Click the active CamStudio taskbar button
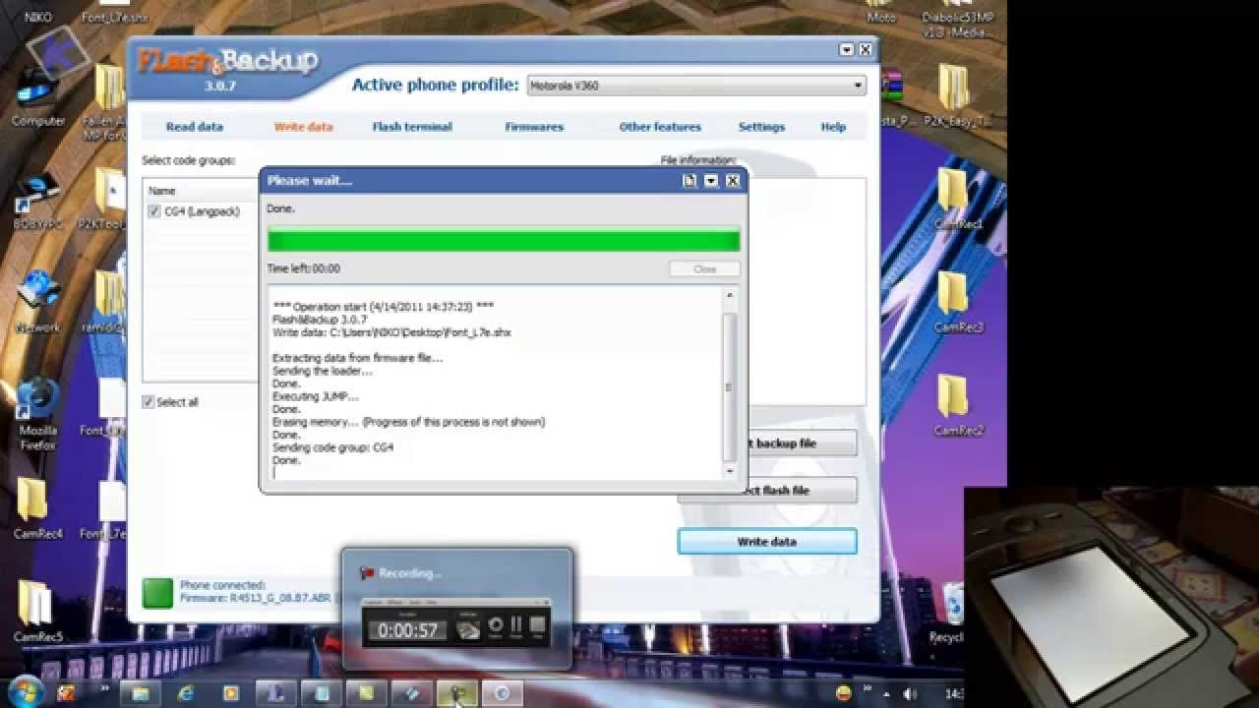 point(456,693)
